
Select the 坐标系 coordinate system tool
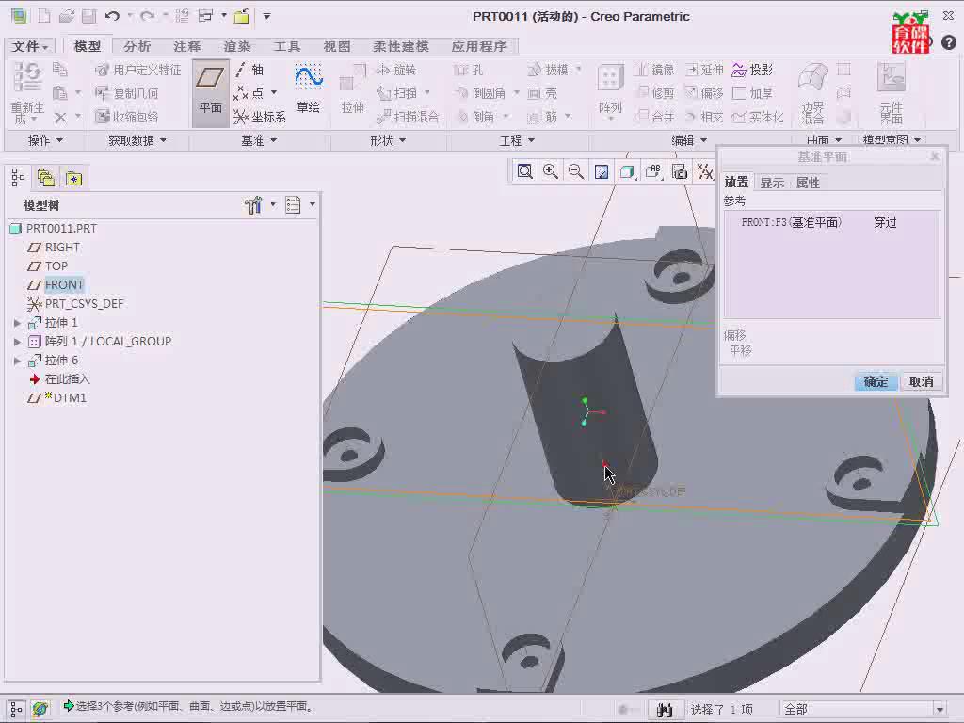click(260, 116)
